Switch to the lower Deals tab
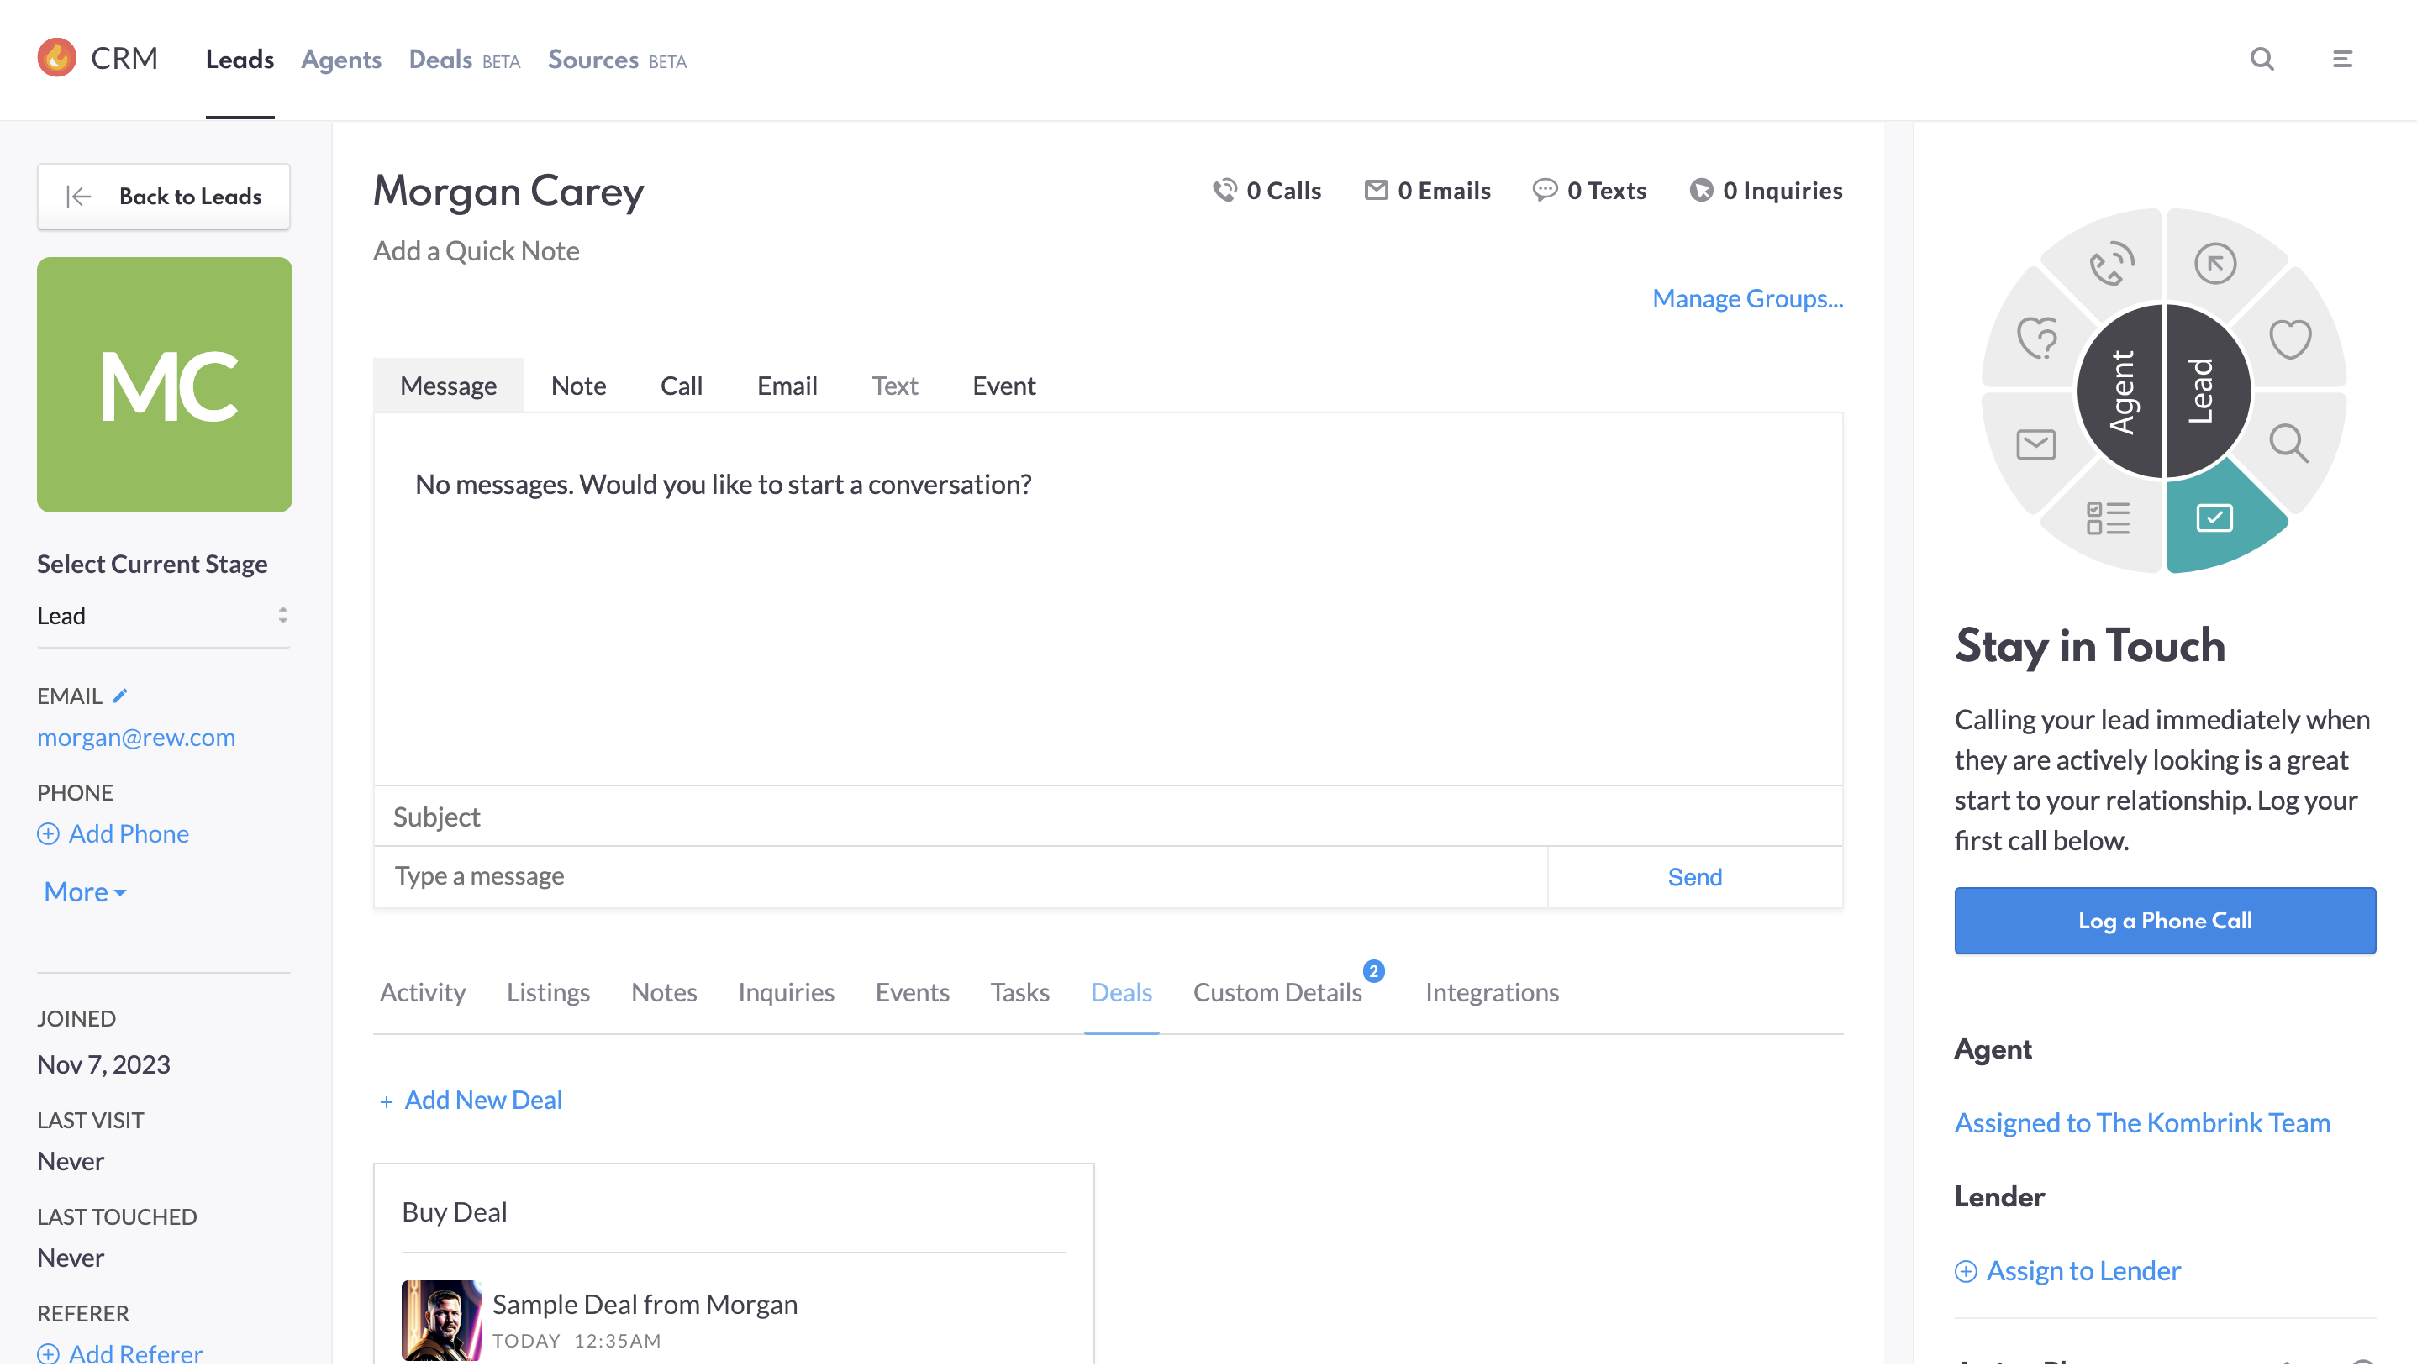This screenshot has height=1366, width=2417. [x=1120, y=991]
